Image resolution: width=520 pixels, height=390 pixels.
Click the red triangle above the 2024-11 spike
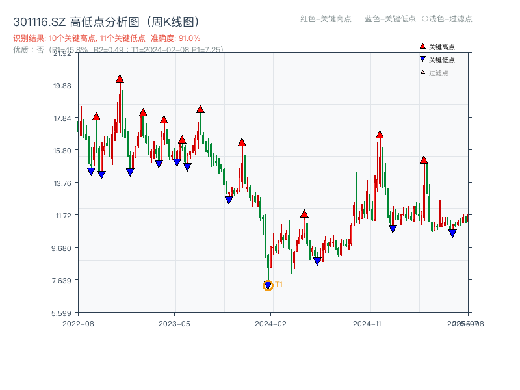pos(378,135)
